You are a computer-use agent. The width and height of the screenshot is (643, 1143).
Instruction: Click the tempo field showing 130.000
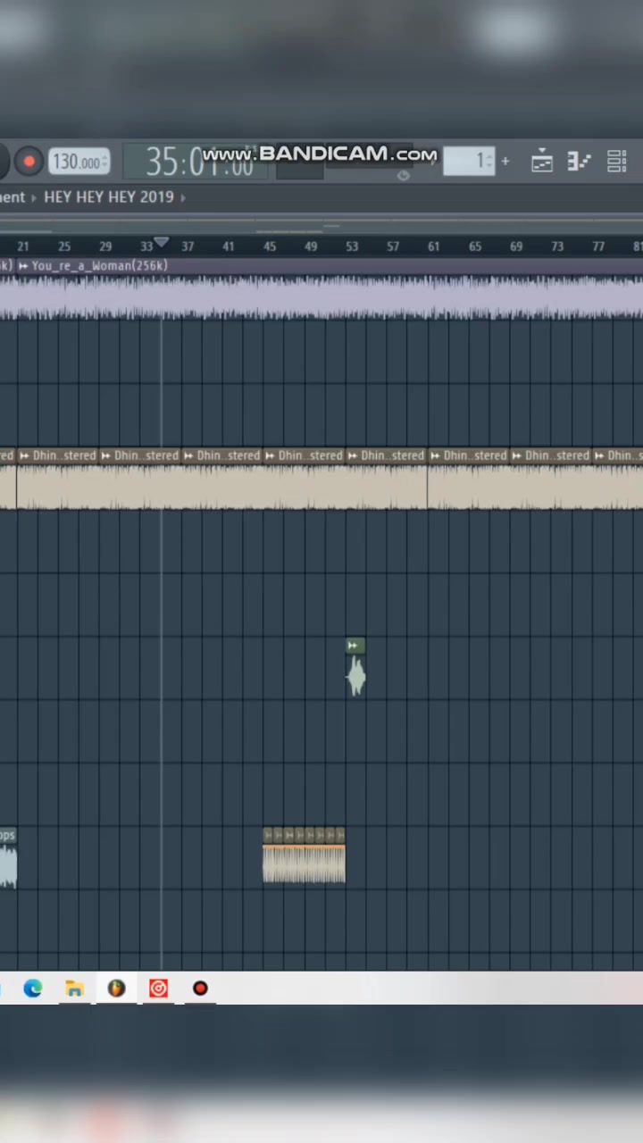[x=79, y=162]
